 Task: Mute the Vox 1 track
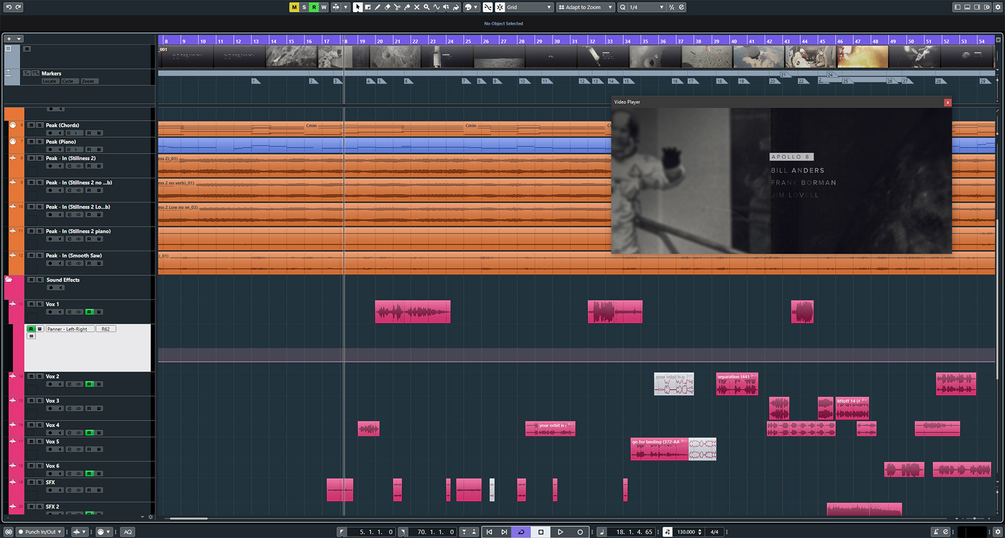31,304
